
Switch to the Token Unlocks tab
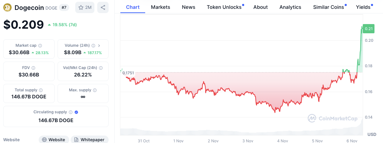[224, 7]
